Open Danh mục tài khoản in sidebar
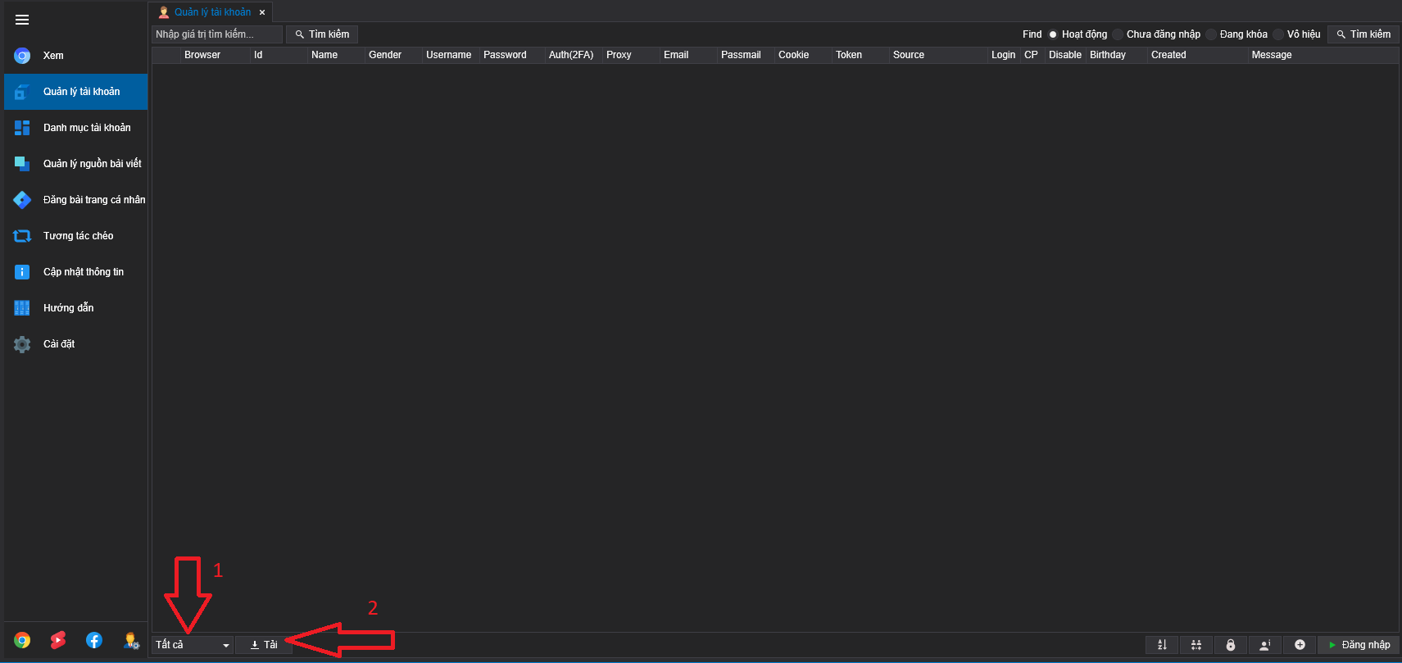The width and height of the screenshot is (1402, 663). (x=86, y=128)
